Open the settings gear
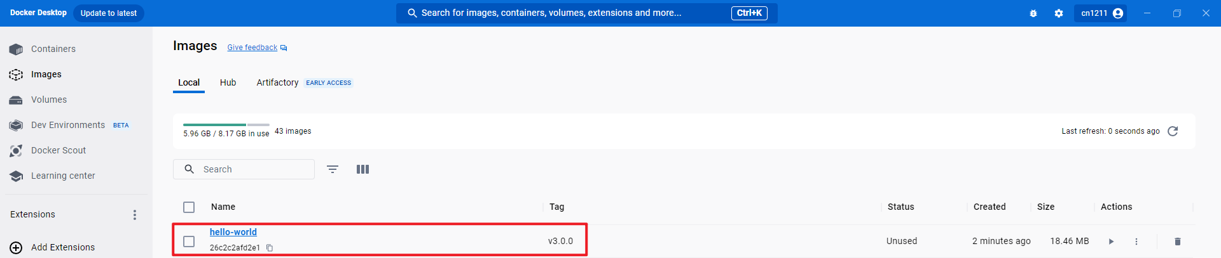This screenshot has height=258, width=1221. point(1058,13)
